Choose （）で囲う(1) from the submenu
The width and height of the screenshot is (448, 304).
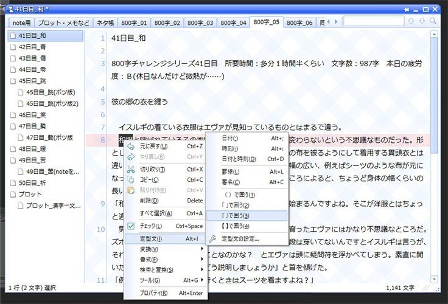(x=247, y=195)
